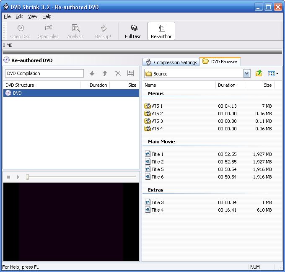Click the Analysis toolbar icon

75,31
